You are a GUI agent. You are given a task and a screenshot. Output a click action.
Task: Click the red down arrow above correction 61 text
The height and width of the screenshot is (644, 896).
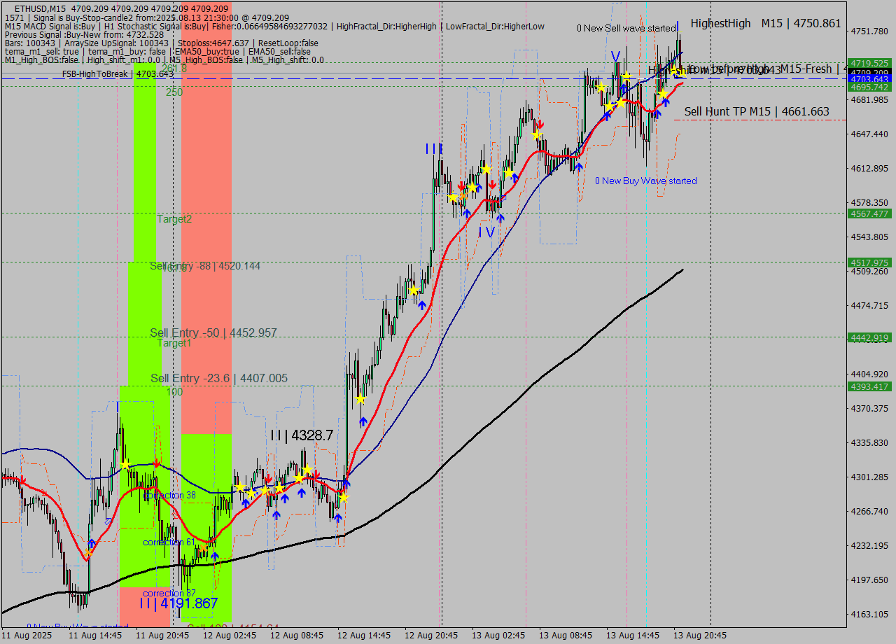[155, 463]
